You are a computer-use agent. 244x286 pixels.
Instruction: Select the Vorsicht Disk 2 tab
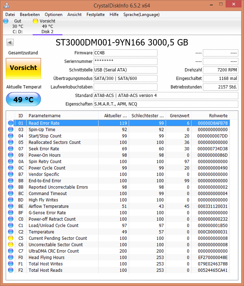coord(47,26)
